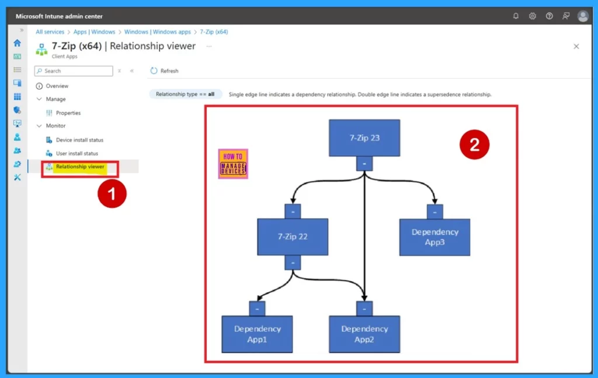The width and height of the screenshot is (598, 378).
Task: Select Relationship viewer menu item
Action: point(79,167)
